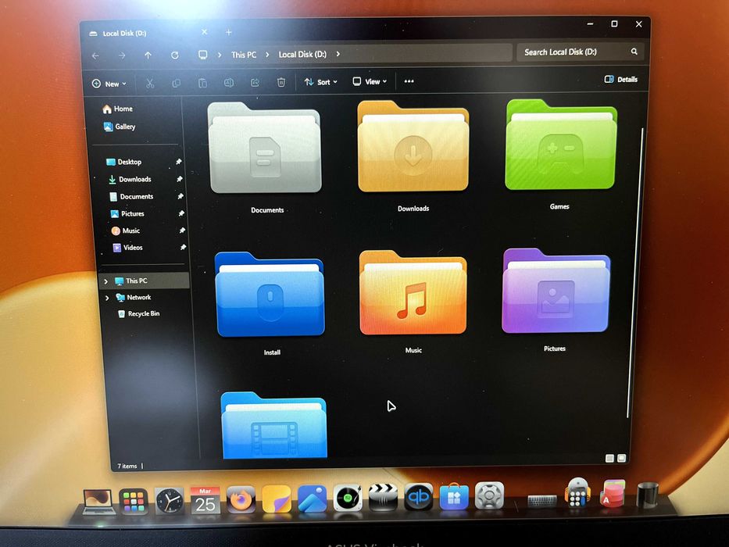The image size is (729, 547).
Task: Go forward with the right arrow
Action: click(122, 55)
